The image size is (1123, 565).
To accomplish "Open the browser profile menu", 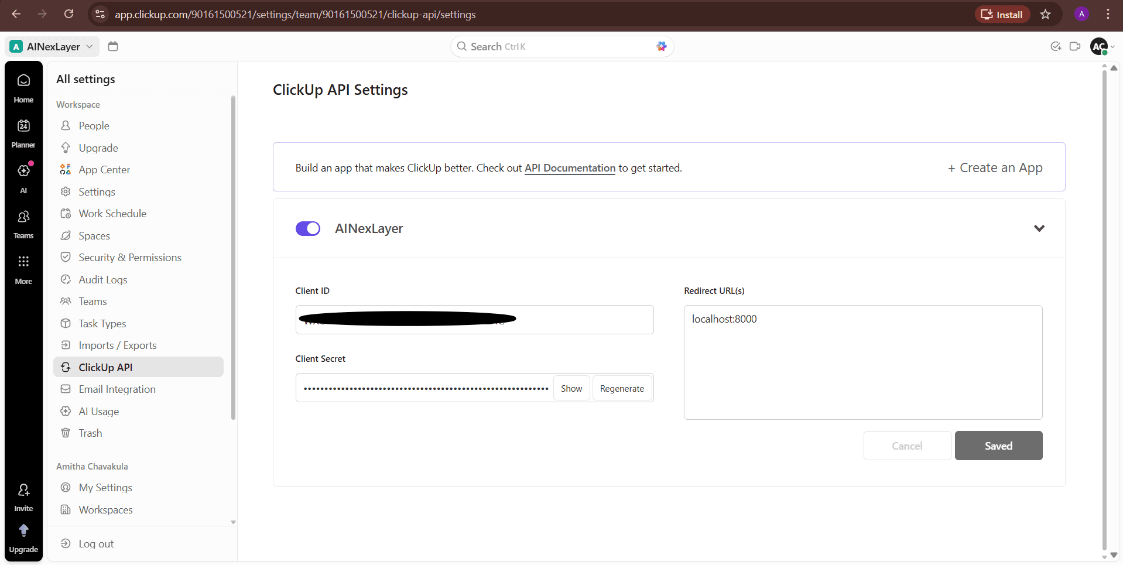I will tap(1081, 14).
